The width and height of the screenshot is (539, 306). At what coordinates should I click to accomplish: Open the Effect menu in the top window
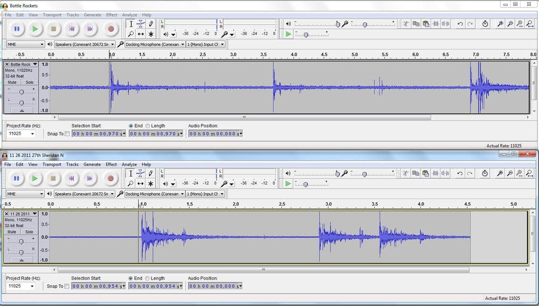tap(112, 15)
